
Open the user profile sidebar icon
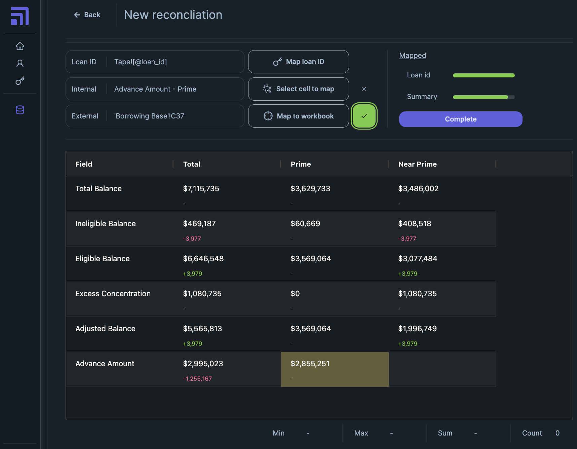[x=20, y=64]
